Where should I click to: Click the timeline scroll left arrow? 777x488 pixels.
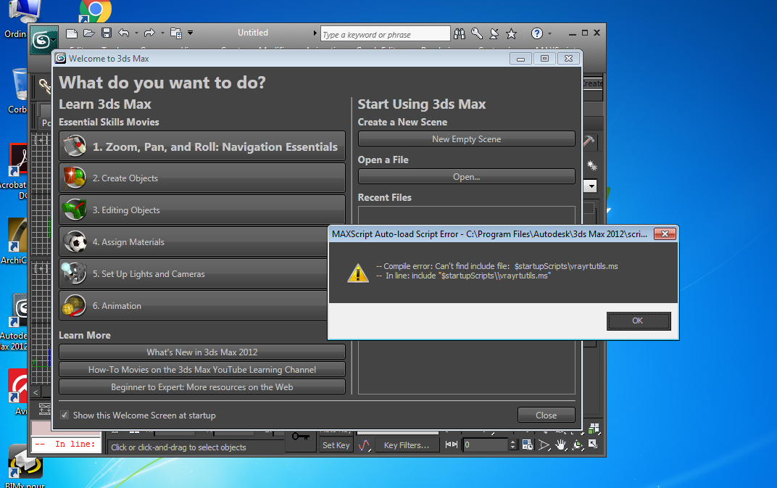(x=36, y=392)
